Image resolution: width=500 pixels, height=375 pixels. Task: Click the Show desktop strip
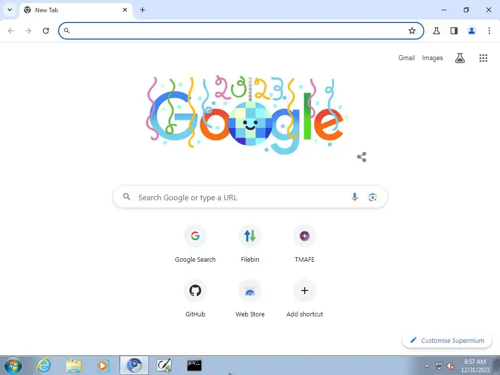pos(497,365)
